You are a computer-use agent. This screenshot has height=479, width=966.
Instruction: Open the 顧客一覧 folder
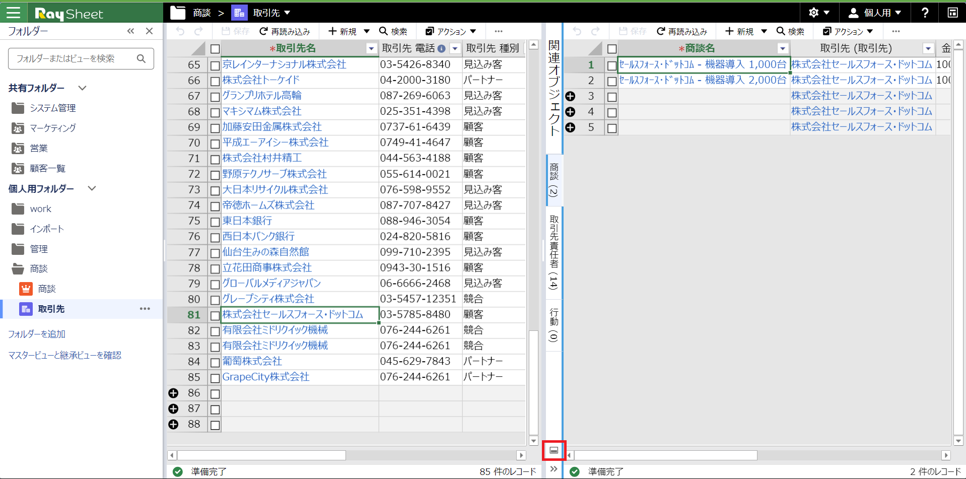coord(48,169)
